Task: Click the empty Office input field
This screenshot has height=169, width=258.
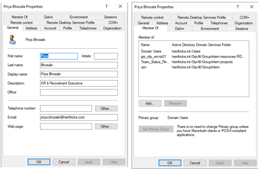Action: tap(79, 92)
